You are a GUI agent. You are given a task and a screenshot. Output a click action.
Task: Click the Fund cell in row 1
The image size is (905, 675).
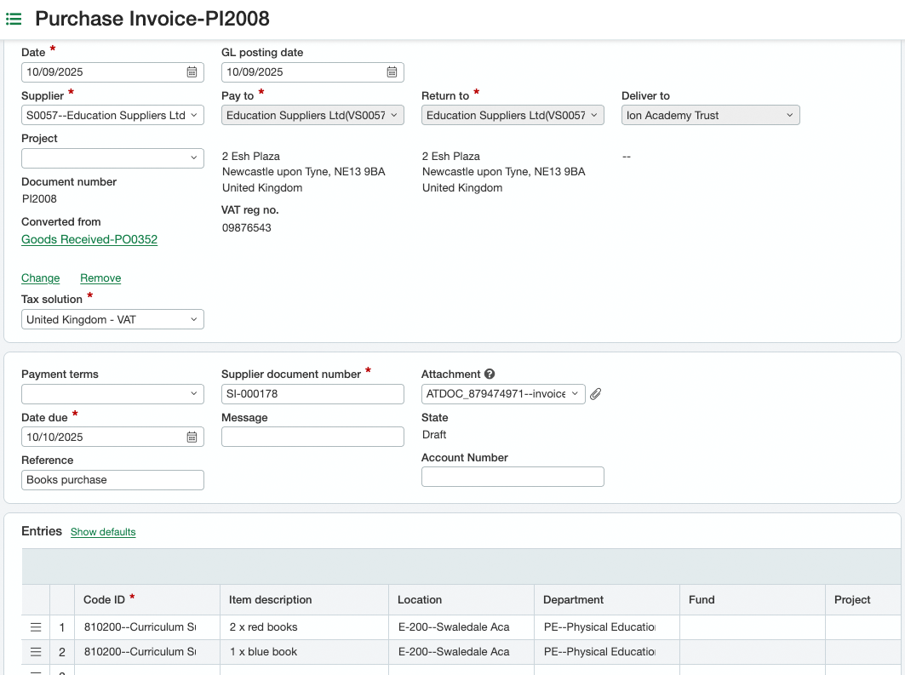(x=752, y=627)
